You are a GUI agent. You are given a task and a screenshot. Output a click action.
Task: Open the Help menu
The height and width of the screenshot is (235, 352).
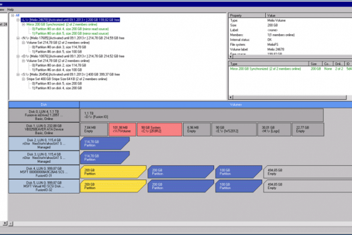point(10,10)
